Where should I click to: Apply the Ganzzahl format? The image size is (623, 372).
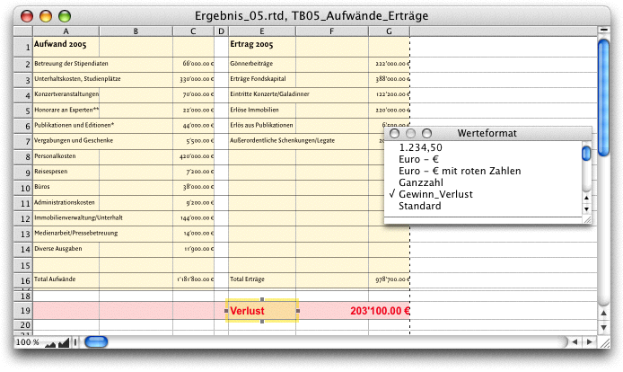click(x=420, y=182)
